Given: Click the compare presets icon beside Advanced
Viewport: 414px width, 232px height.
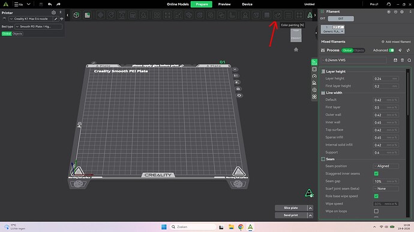Looking at the screenshot, I should click(x=408, y=50).
